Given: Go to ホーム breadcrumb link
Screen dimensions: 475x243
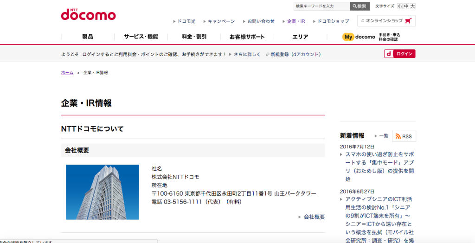Looking at the screenshot, I should pos(67,73).
